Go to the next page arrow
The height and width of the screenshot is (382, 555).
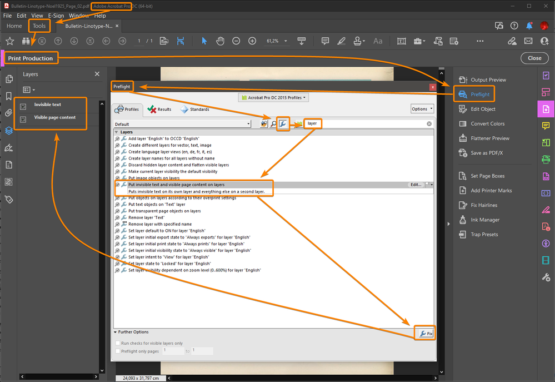[x=74, y=41]
